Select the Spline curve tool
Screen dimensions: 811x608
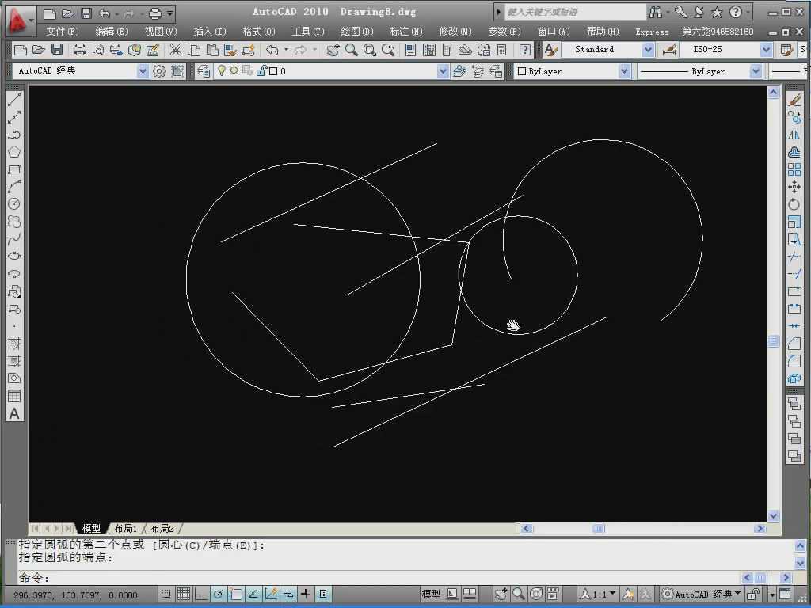[x=14, y=238]
